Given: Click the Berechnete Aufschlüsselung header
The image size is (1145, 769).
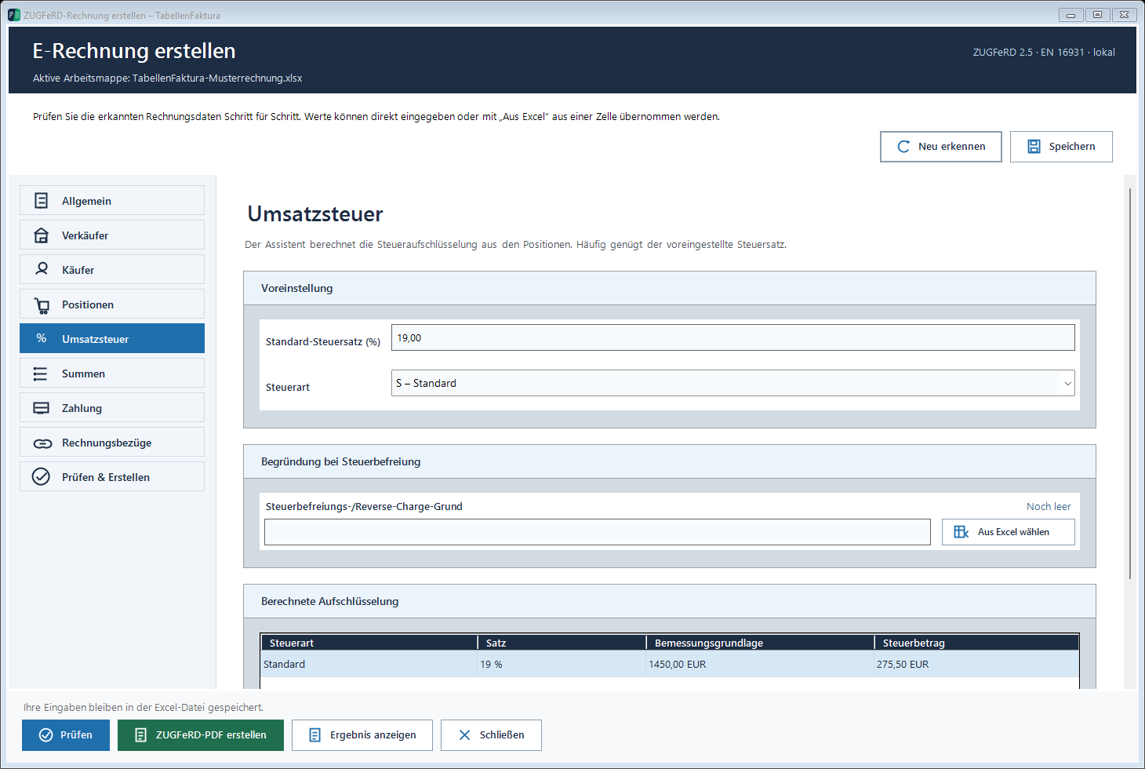Looking at the screenshot, I should pos(670,601).
